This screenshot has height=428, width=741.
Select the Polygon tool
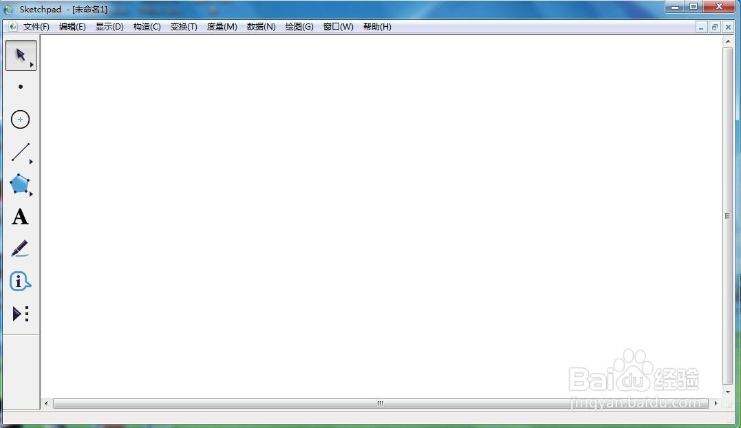[x=20, y=184]
